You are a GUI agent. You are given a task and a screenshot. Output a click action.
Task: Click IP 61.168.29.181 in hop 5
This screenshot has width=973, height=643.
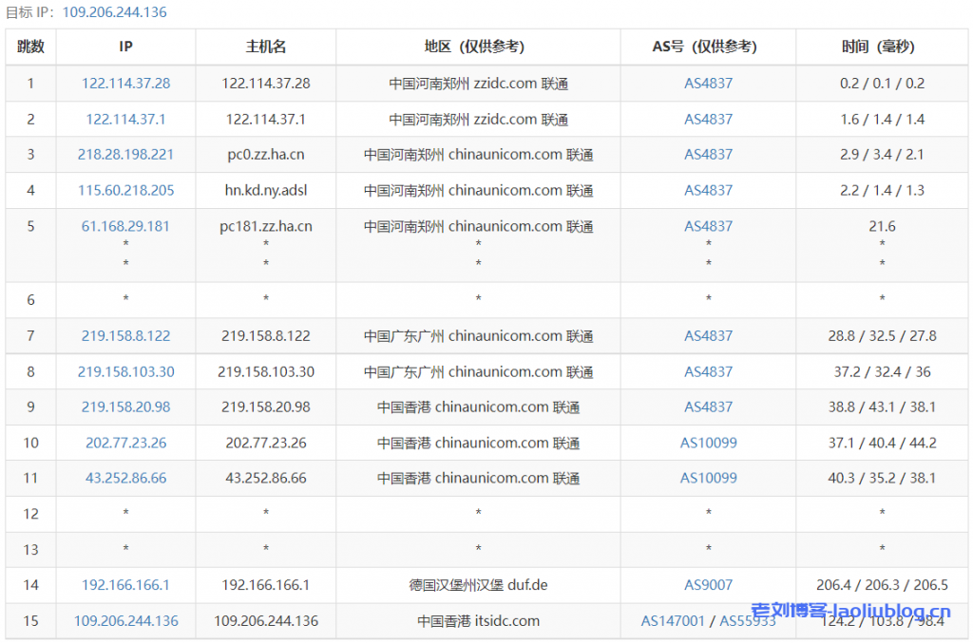tap(125, 227)
